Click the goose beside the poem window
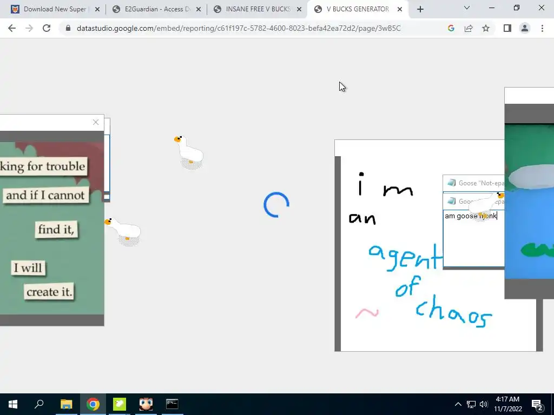554x415 pixels. pos(124,231)
